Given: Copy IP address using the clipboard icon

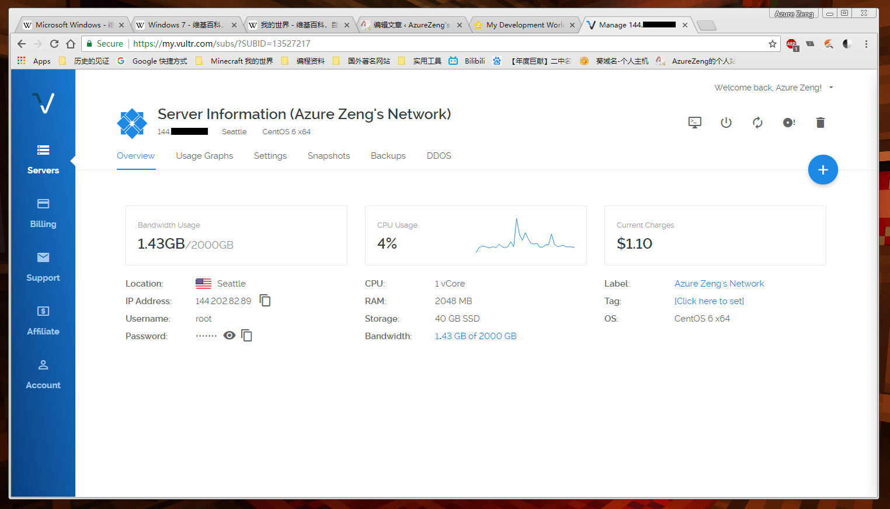Looking at the screenshot, I should click(x=265, y=301).
